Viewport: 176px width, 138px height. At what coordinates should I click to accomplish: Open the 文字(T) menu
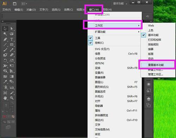[44, 9]
